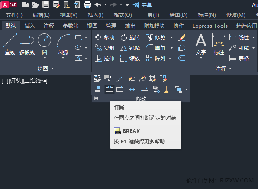Click the Erase icon next to 修剪
Viewport: 258px width, 189px height.
[x=182, y=37]
